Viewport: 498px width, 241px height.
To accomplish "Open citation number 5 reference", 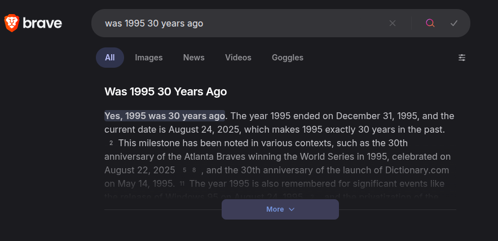I will pyautogui.click(x=184, y=170).
